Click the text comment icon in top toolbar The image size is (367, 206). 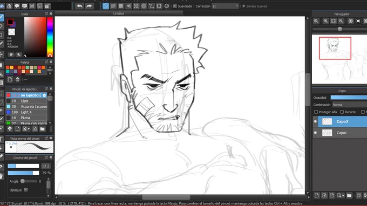tap(25, 6)
